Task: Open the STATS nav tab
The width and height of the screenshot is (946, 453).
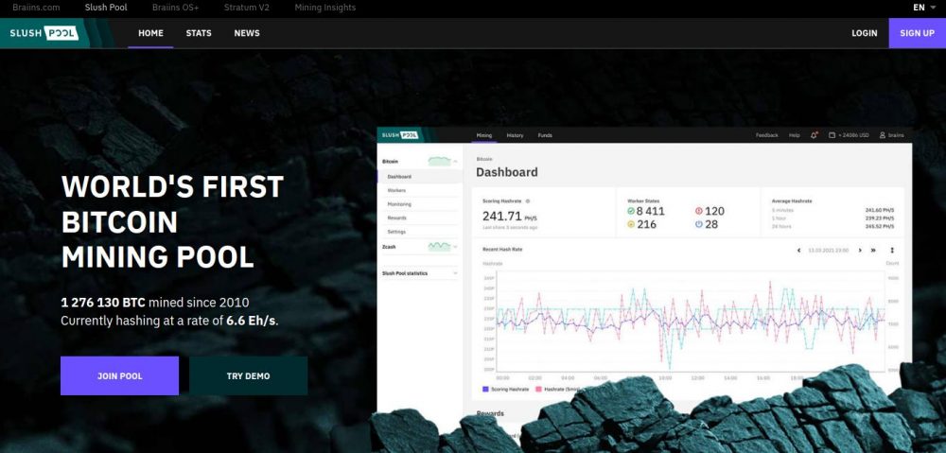Action: pyautogui.click(x=199, y=33)
